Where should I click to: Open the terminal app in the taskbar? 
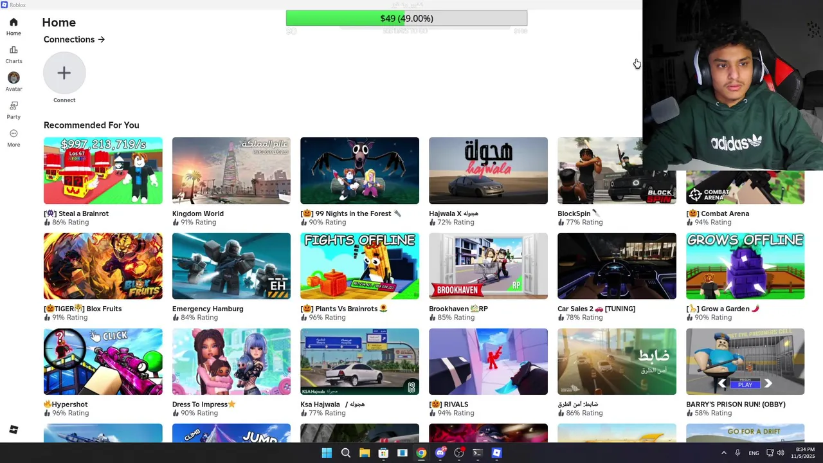477,453
